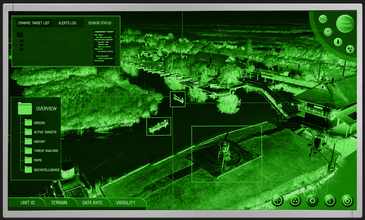Click the bowtie icon near Control Interface
Viewport: 365px width, 220px height.
point(323,19)
